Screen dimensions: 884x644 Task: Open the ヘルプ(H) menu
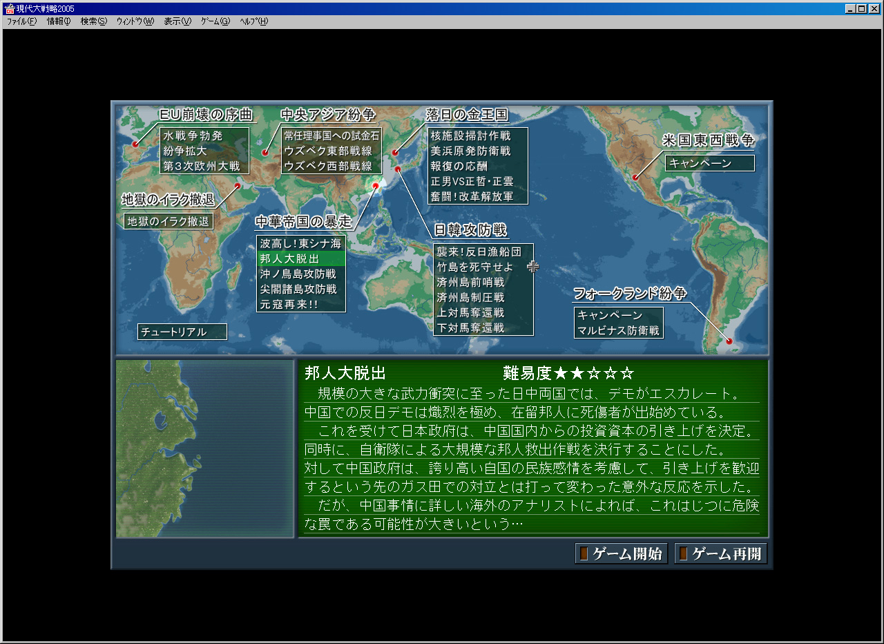[x=253, y=21]
